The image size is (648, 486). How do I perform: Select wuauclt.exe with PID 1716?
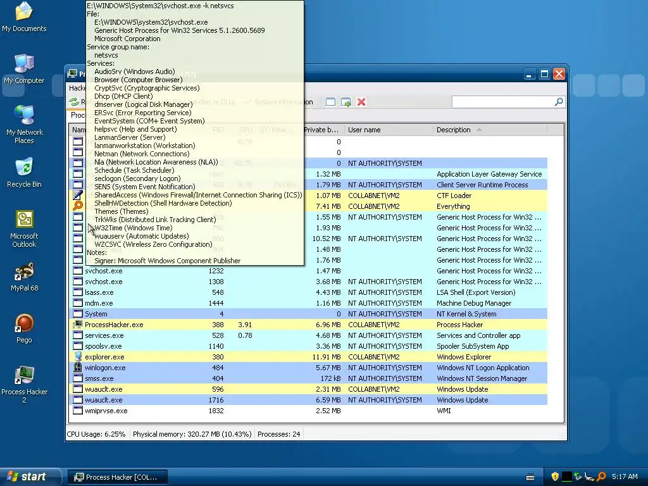103,400
